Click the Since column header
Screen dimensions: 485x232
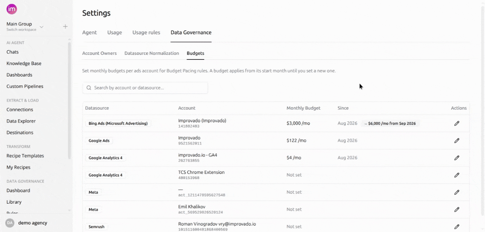click(343, 108)
